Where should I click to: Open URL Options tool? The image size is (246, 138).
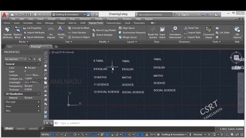[237, 33]
